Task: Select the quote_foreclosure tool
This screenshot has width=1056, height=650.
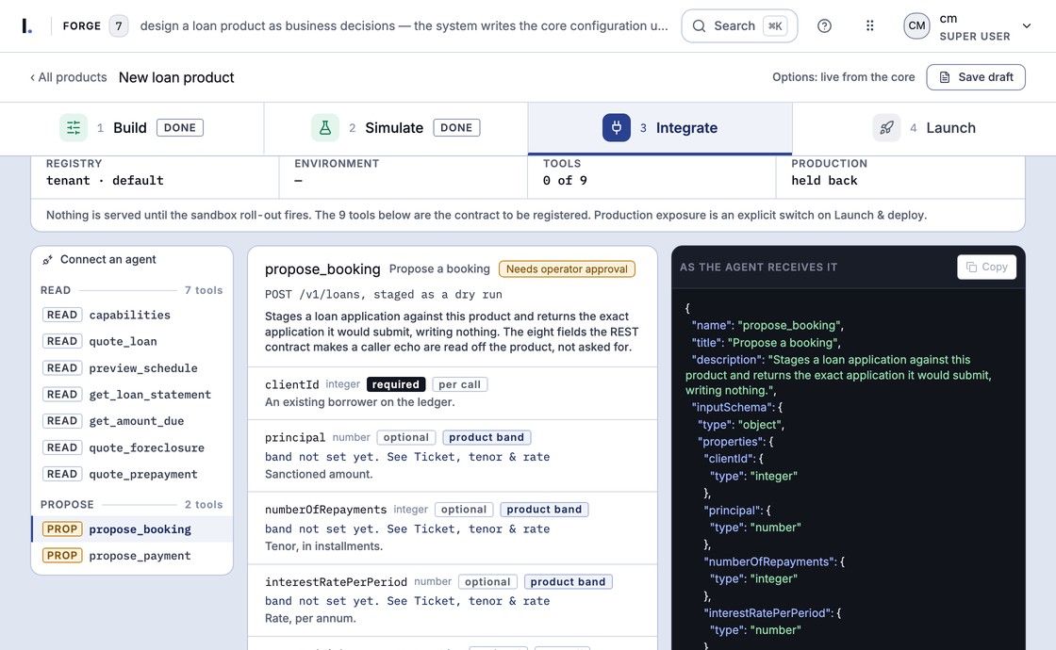Action: tap(132, 447)
